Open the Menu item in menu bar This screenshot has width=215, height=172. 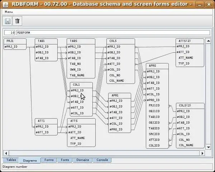pos(9,12)
